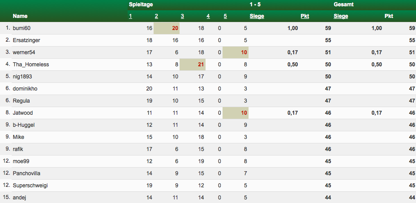Select the matchday 4 header link
Image resolution: width=416 pixels, height=203 pixels.
[208, 17]
